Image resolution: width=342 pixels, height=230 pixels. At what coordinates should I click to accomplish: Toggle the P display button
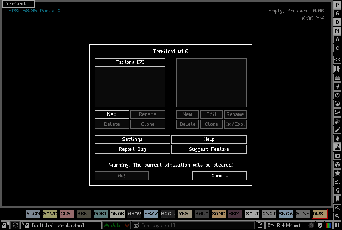tap(337, 5)
